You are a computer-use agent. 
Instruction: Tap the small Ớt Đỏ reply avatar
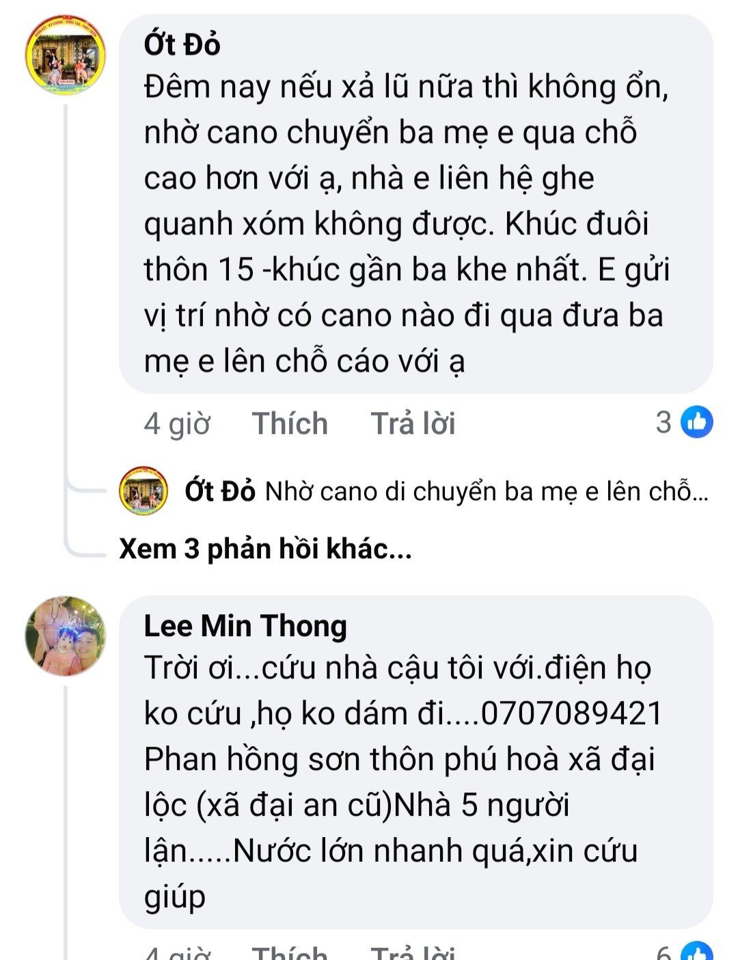click(x=143, y=491)
